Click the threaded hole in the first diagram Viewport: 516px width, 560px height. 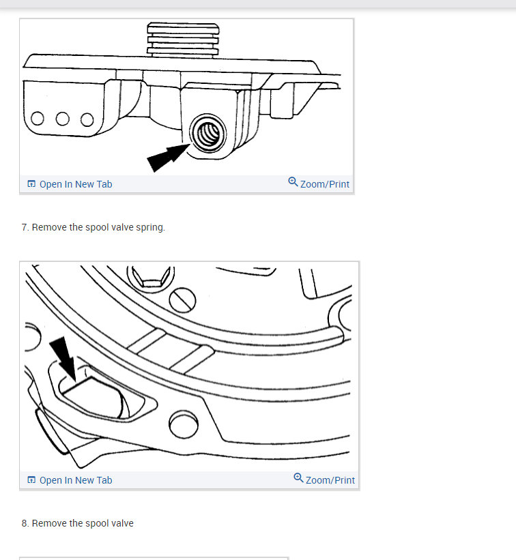(208, 133)
